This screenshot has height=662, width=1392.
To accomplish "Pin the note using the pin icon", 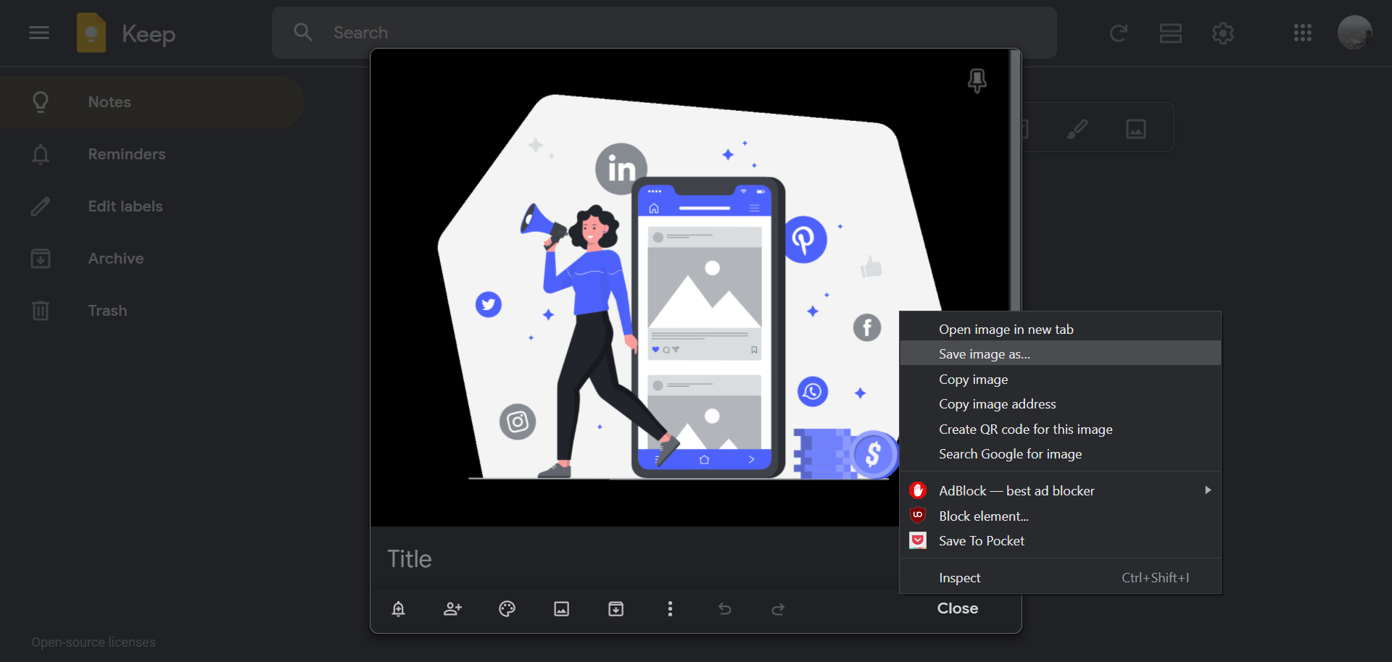I will point(977,80).
